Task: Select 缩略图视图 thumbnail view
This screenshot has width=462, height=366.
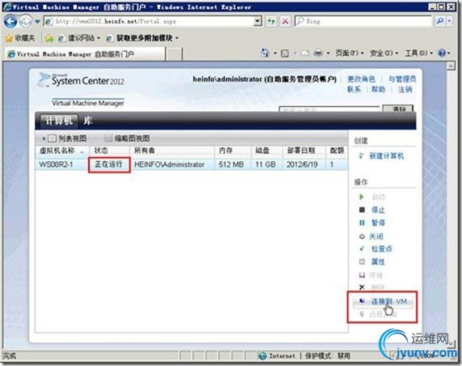Action: pyautogui.click(x=128, y=138)
